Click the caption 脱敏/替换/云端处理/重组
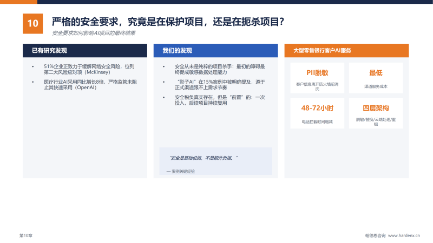This screenshot has width=433, height=243. click(x=376, y=122)
